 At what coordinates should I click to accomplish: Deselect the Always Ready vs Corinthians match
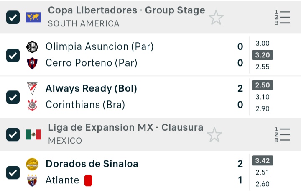13,97
